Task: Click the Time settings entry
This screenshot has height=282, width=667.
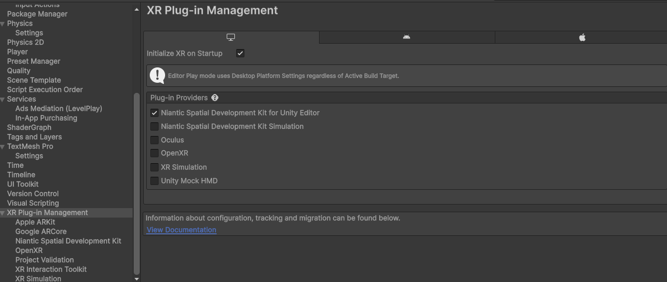Action: 15,165
